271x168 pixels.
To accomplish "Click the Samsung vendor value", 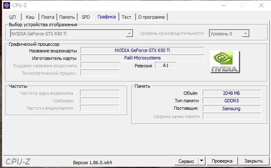I will tap(231, 109).
